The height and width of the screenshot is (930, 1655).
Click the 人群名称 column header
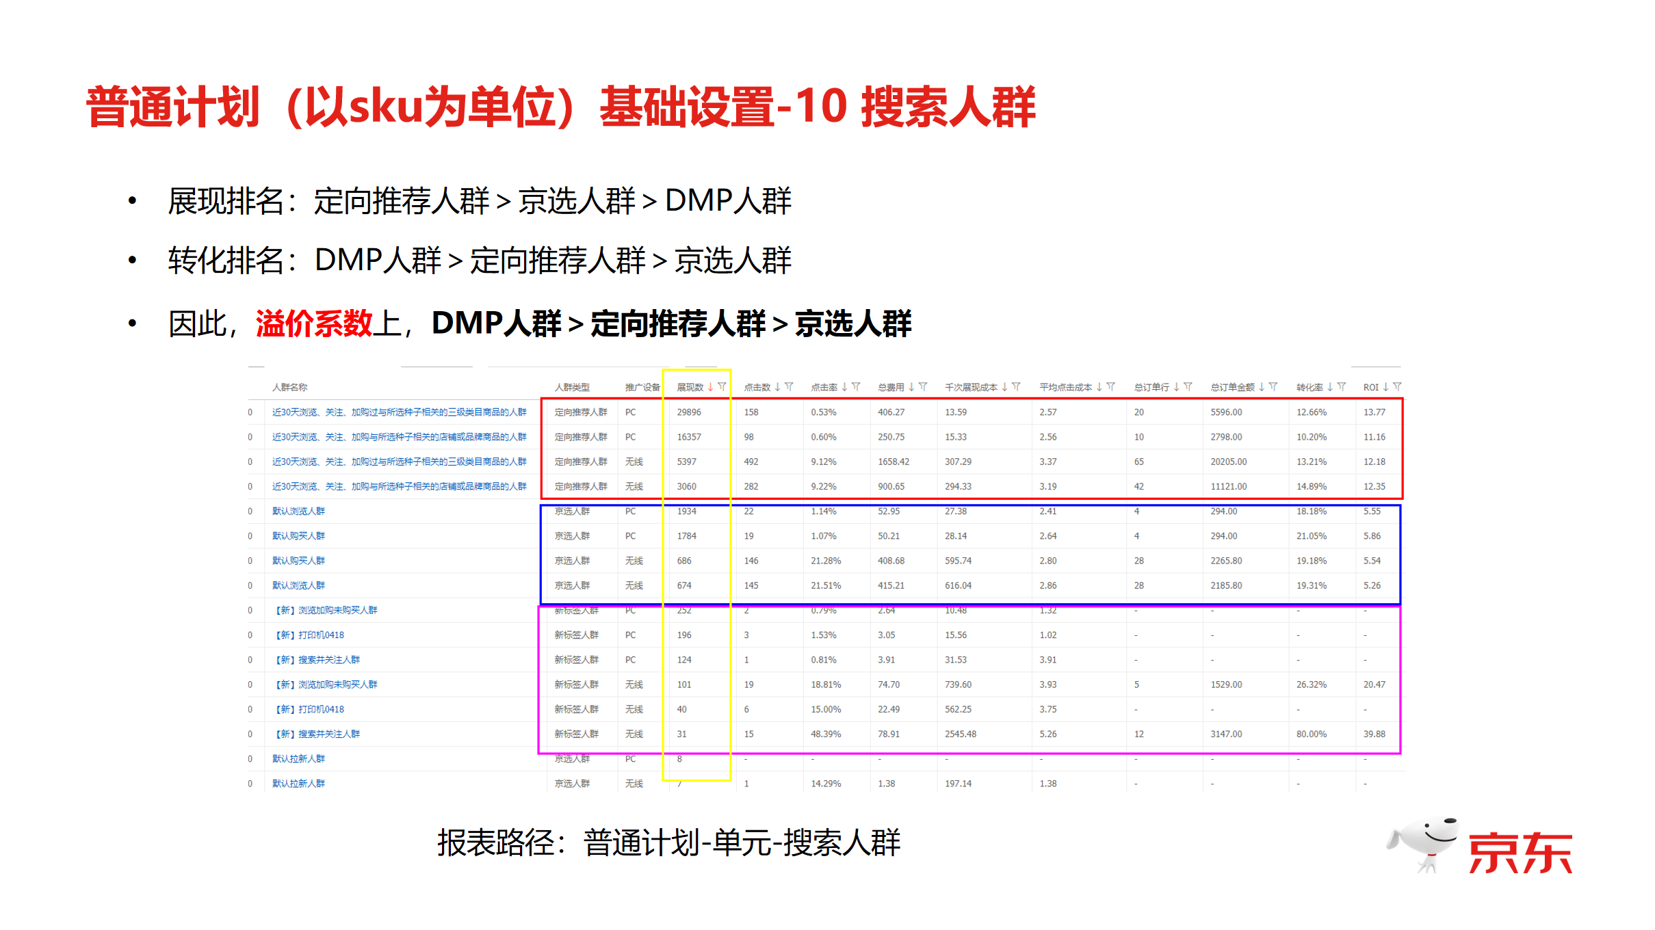point(289,387)
